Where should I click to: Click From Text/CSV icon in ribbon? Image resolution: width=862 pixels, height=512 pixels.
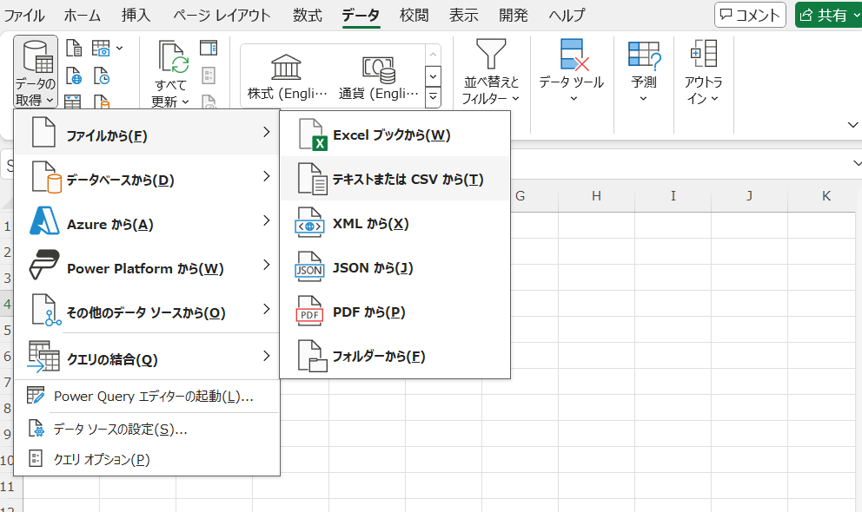[74, 49]
